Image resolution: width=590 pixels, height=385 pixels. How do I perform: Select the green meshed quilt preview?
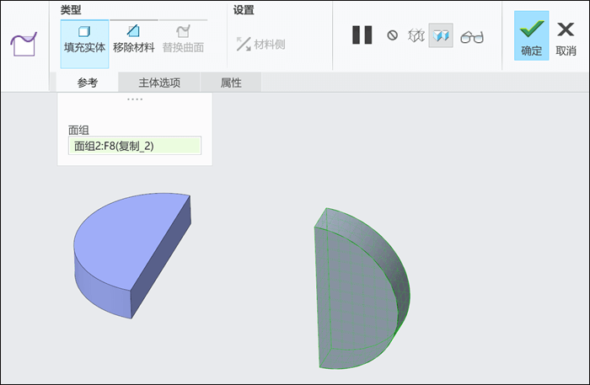tap(362, 288)
